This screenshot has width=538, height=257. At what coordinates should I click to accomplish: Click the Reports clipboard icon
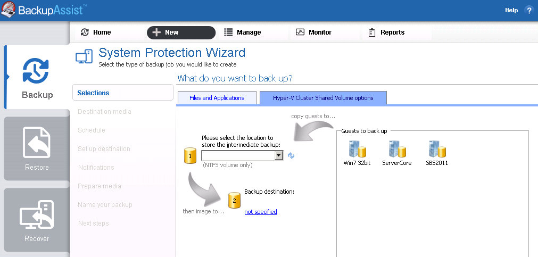point(371,32)
